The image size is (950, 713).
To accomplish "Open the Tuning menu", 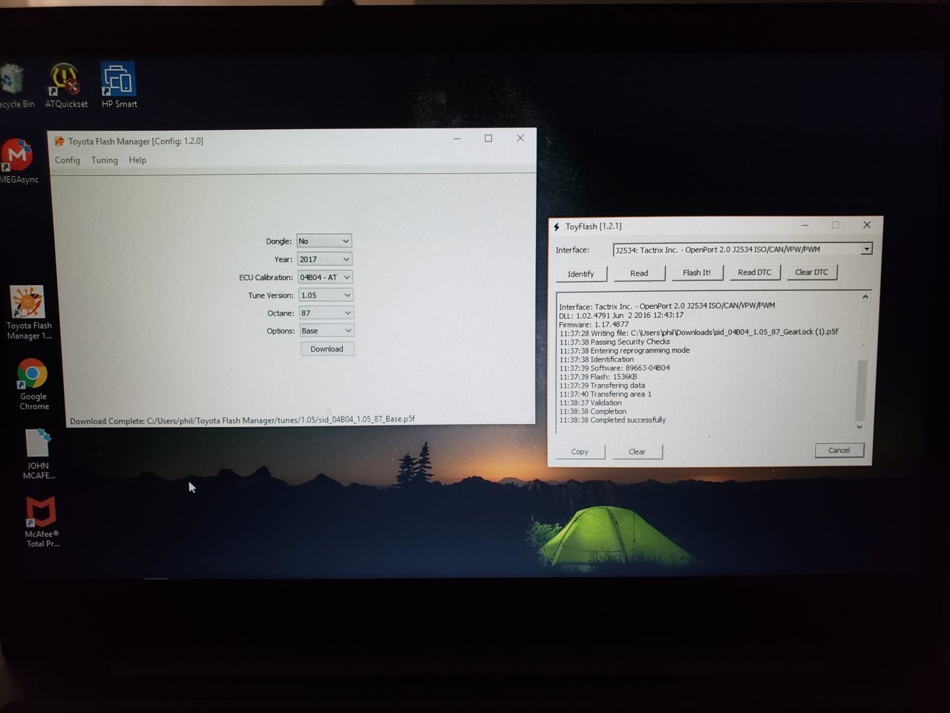I will click(105, 160).
